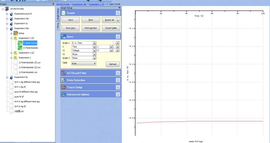This screenshot has height=143, width=270.
Task: Click the Trace Setup section icon
Action: coord(63,87)
